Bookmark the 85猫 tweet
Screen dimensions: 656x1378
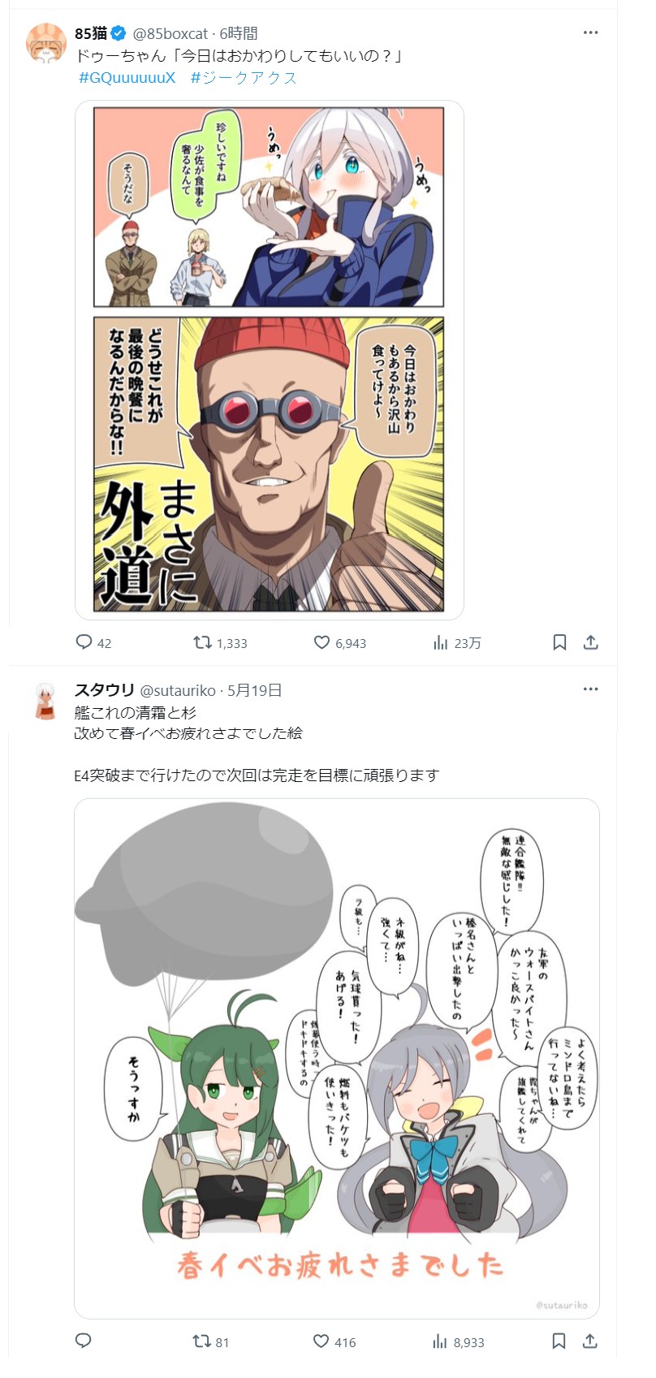pos(559,642)
